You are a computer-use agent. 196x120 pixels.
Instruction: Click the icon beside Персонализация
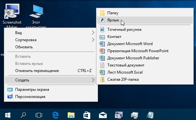(x=10, y=97)
